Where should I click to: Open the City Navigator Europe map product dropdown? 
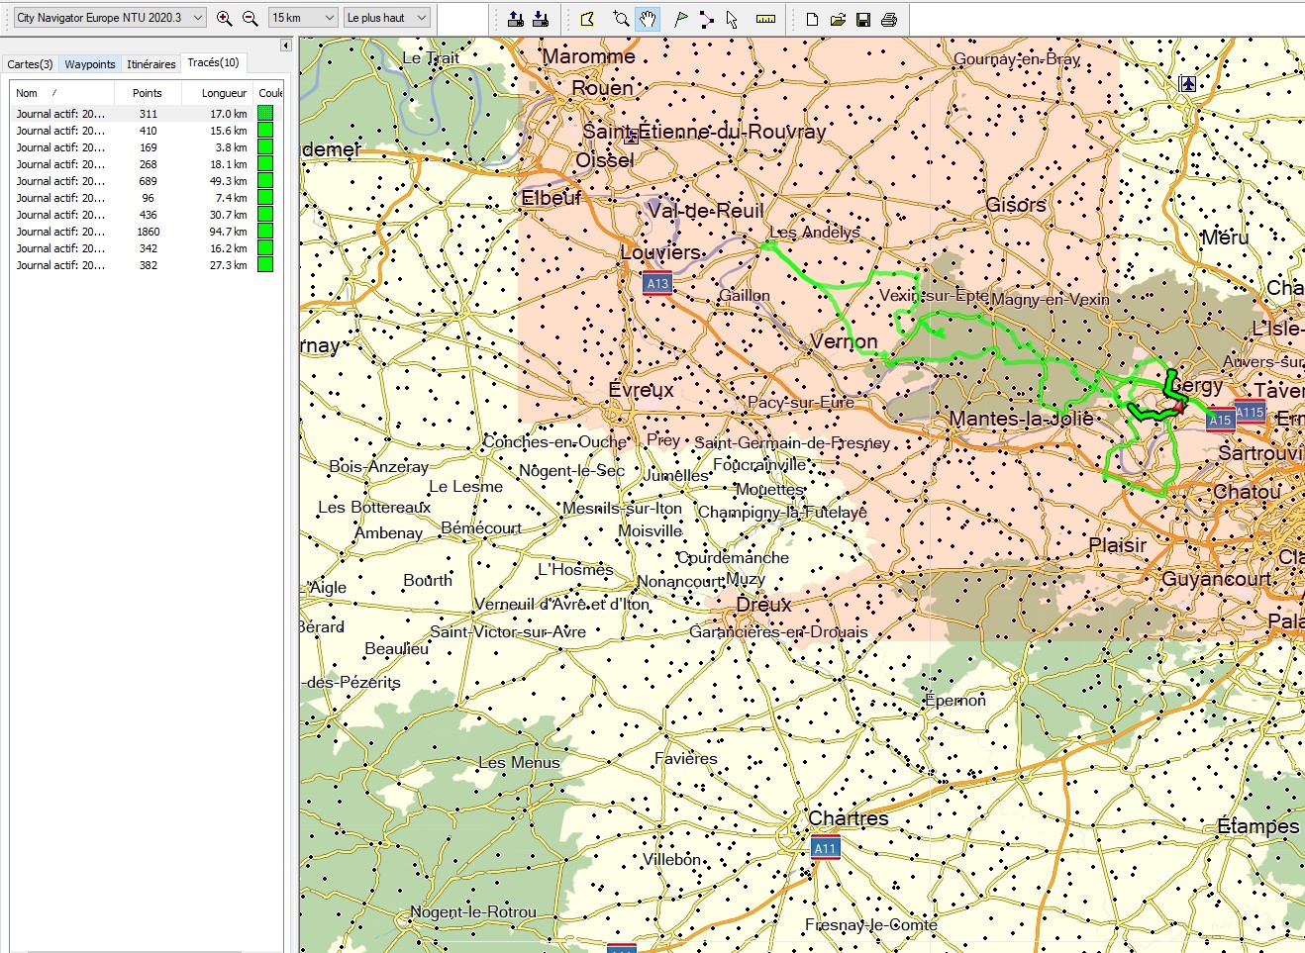(x=110, y=18)
